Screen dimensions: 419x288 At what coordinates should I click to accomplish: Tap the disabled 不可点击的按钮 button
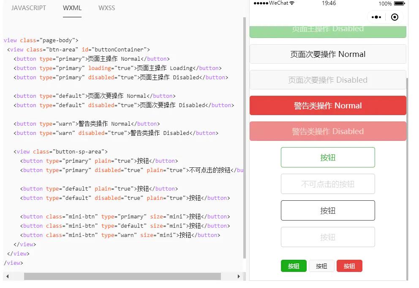coord(328,183)
